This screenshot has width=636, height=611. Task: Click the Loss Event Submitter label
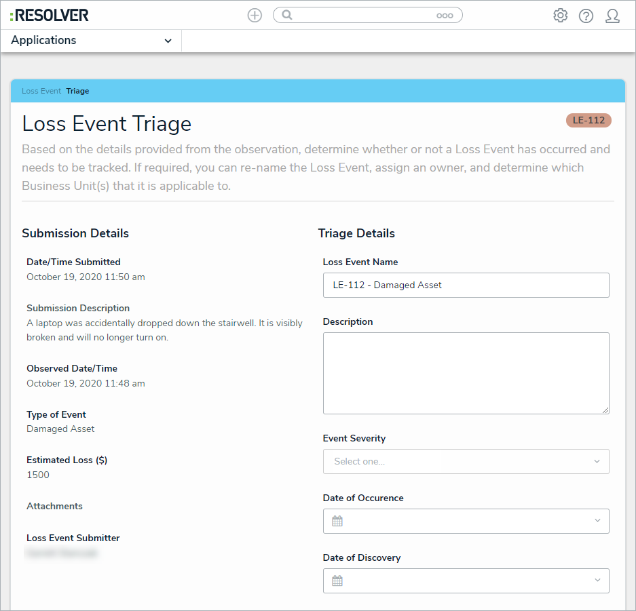[73, 538]
